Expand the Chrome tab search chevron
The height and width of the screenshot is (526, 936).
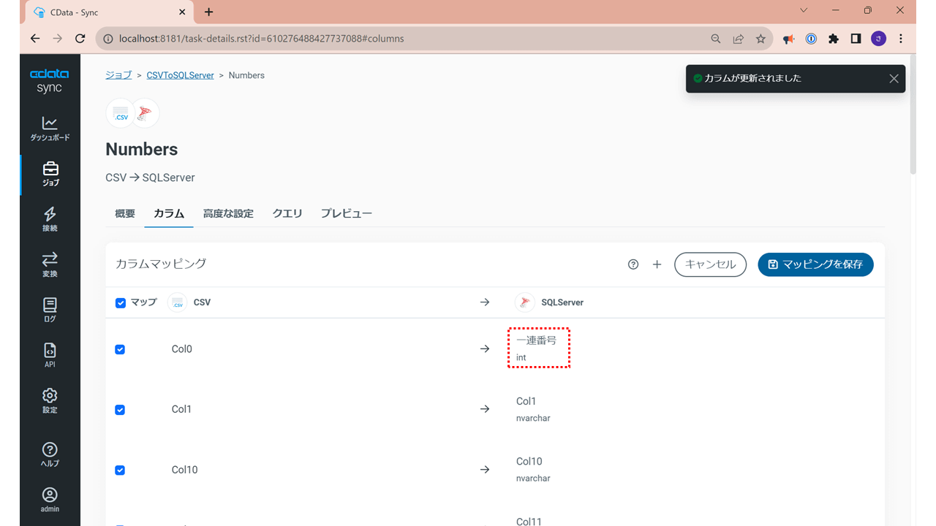click(x=804, y=11)
